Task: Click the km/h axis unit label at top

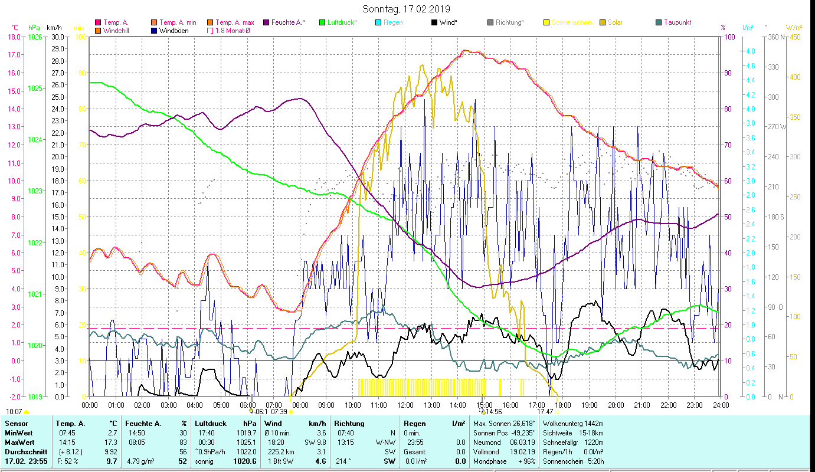Action: 53,28
